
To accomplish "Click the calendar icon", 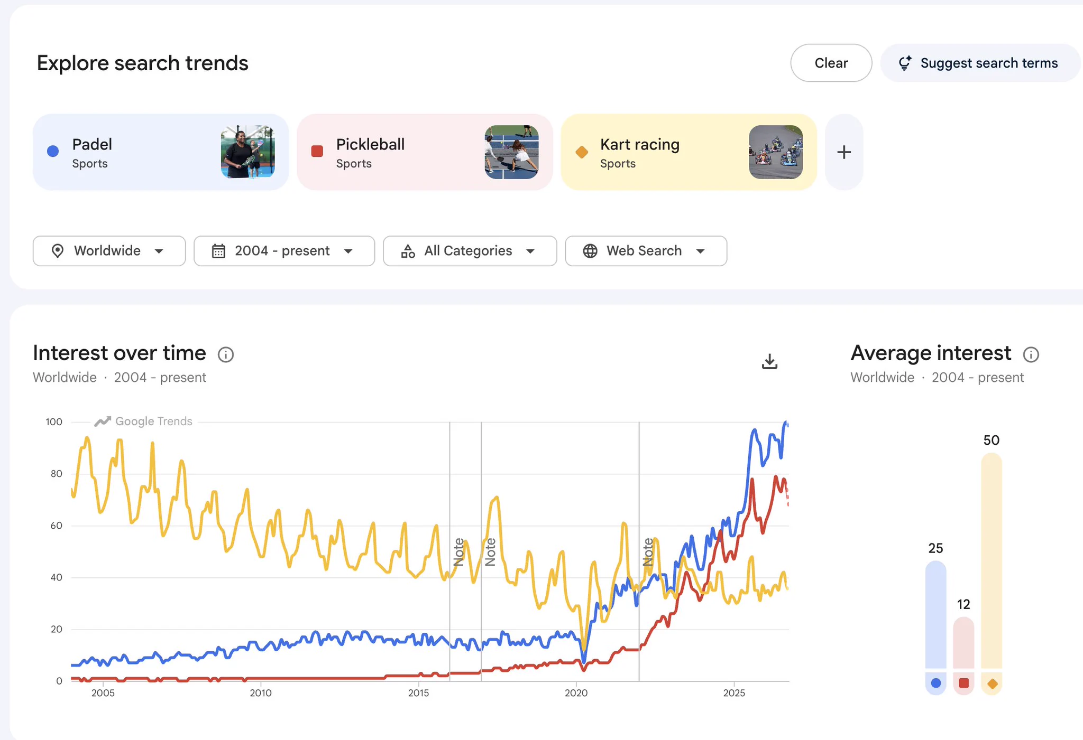I will 218,251.
